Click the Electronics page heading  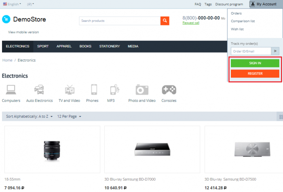point(15,76)
